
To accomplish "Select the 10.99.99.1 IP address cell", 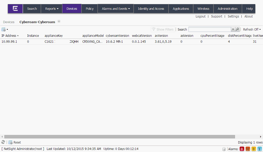I will (x=9, y=42).
